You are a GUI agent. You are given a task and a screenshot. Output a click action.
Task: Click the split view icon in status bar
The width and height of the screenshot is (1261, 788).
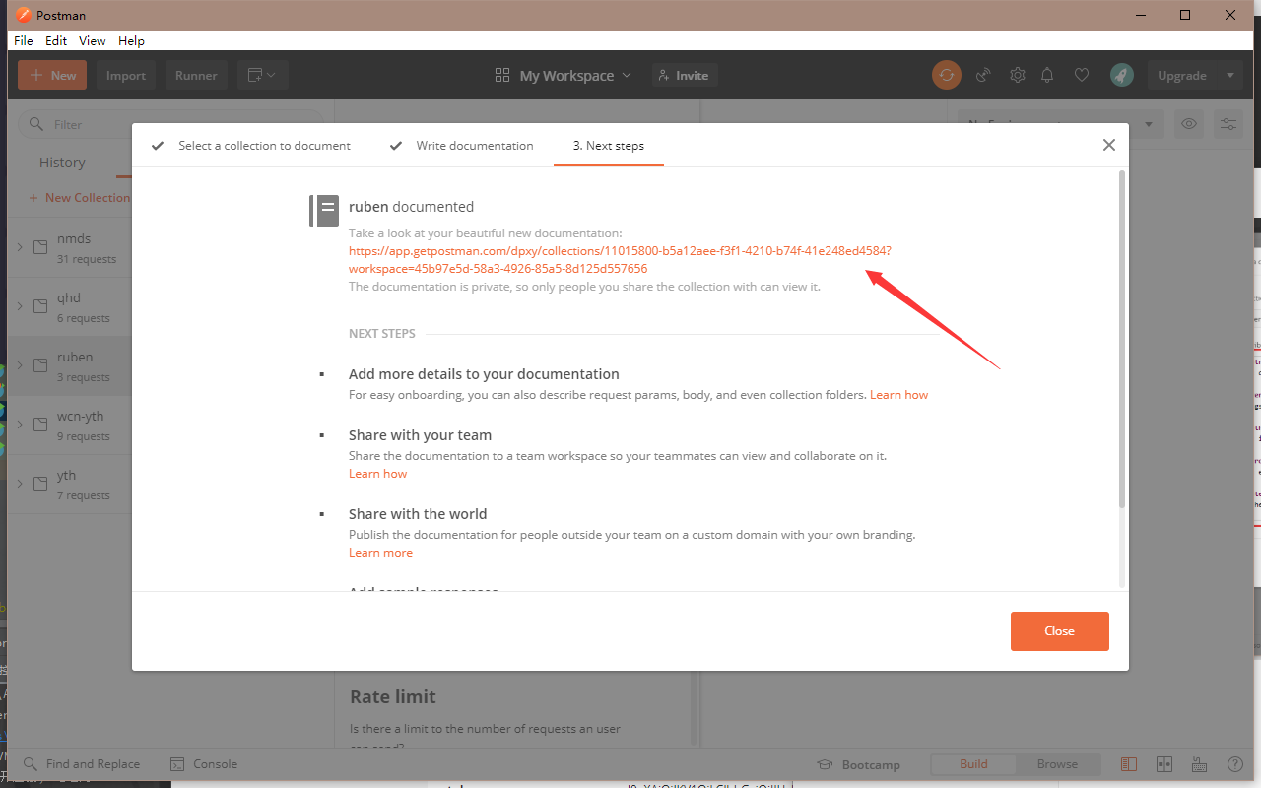click(x=1164, y=764)
